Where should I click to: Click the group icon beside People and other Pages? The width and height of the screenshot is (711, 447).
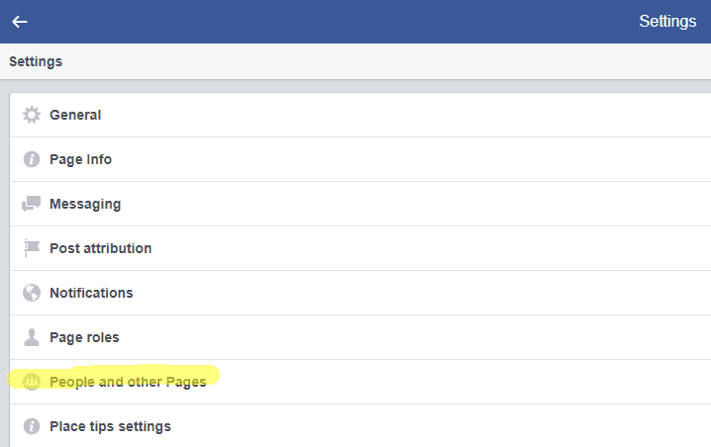[32, 382]
